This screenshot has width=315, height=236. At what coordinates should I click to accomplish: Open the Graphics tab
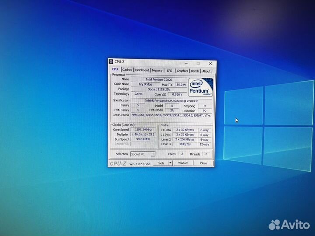182,71
